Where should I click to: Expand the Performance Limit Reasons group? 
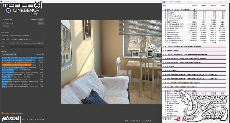[163, 55]
